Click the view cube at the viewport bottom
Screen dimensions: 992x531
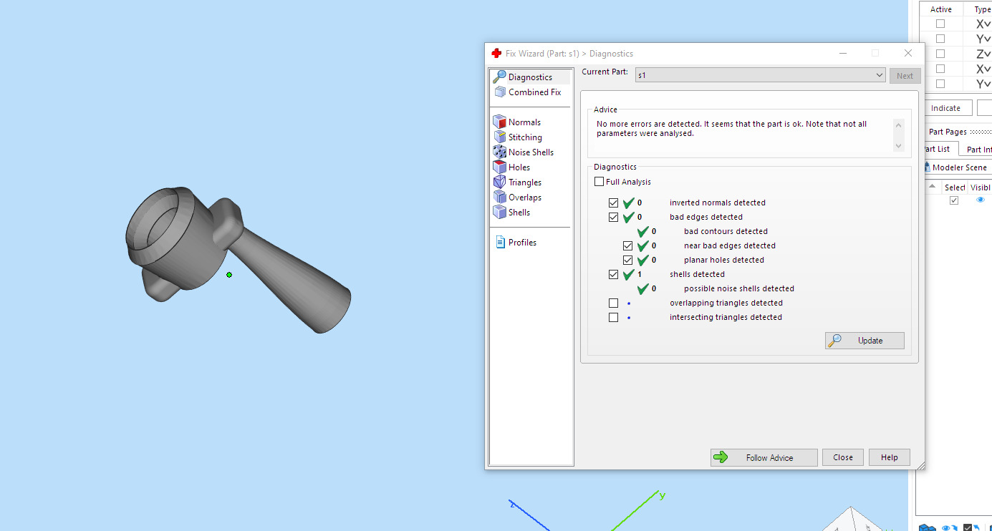(852, 519)
